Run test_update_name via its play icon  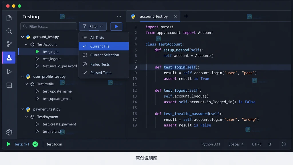[37, 91]
